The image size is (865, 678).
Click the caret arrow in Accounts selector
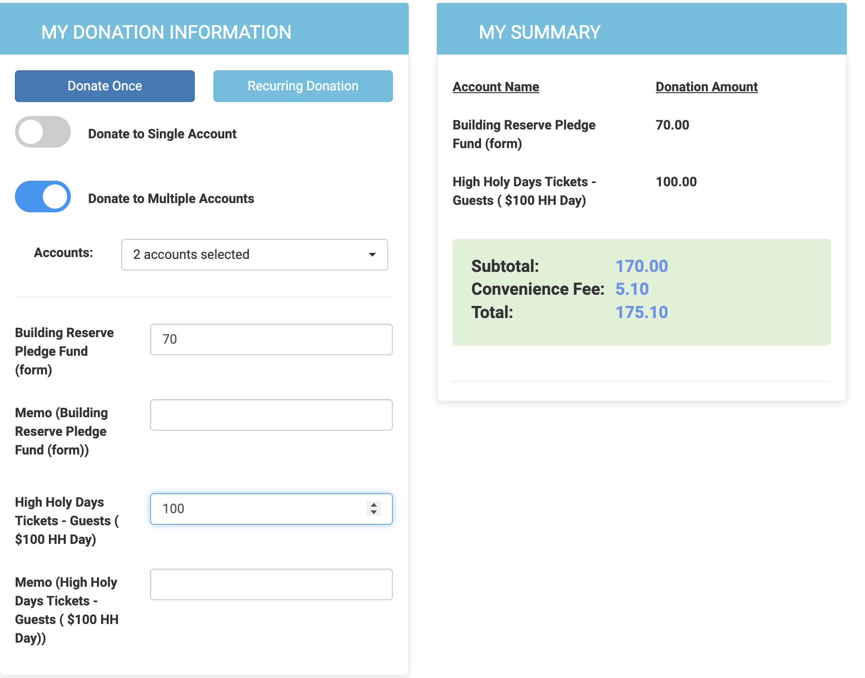tap(372, 255)
